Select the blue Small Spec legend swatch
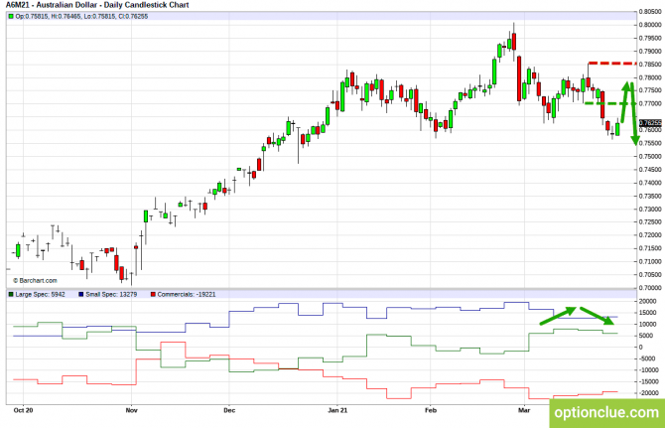 tap(81, 294)
